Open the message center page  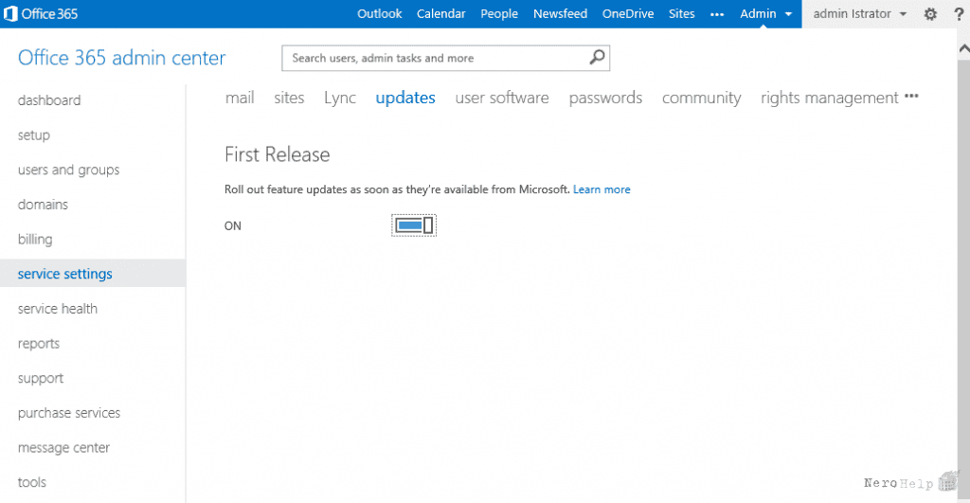tap(63, 447)
